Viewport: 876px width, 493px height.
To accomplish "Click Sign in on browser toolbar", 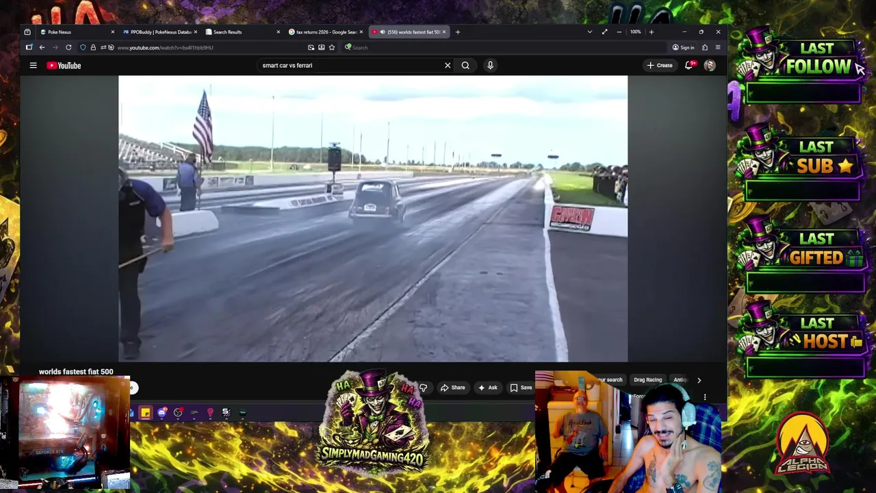I will tap(683, 47).
